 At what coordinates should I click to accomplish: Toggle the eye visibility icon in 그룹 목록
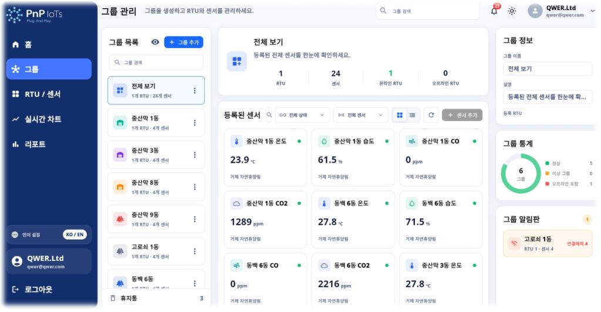pyautogui.click(x=155, y=42)
